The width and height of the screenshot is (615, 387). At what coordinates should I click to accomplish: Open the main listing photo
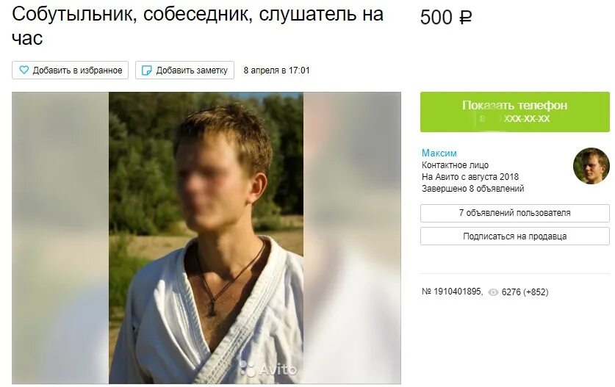pyautogui.click(x=206, y=238)
